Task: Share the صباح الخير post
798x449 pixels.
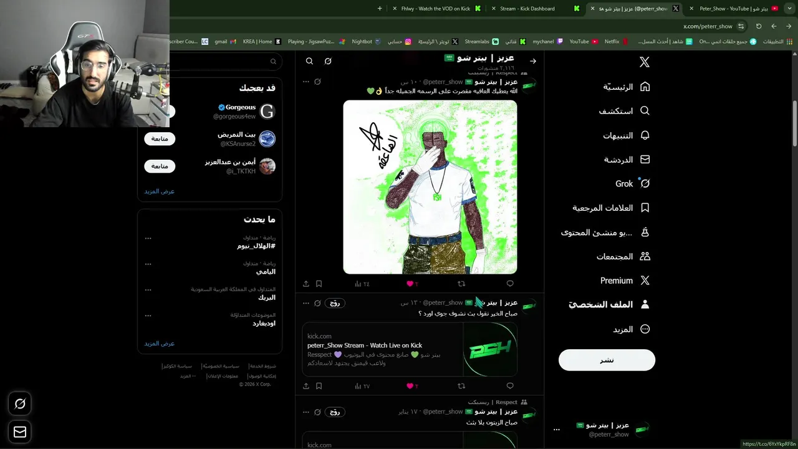Action: tap(306, 386)
